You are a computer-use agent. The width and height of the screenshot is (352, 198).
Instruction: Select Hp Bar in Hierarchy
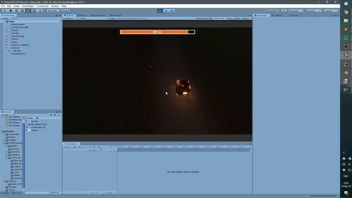(17, 51)
